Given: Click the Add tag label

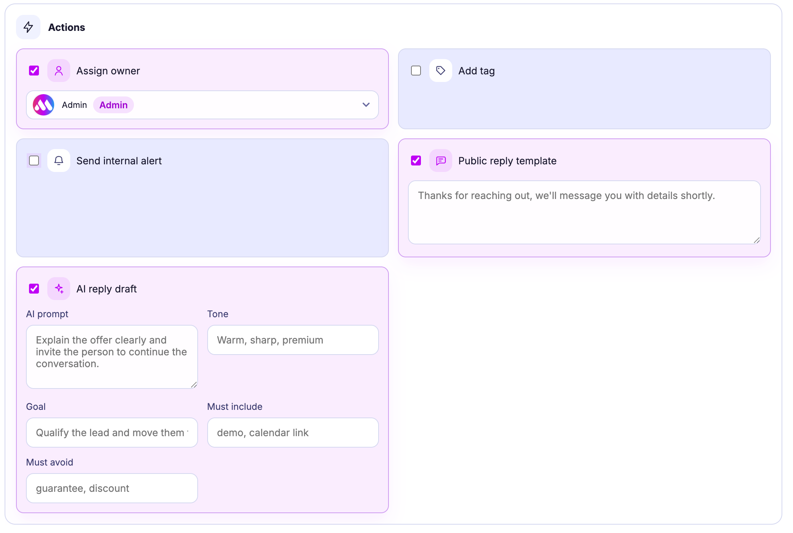Looking at the screenshot, I should pos(476,71).
